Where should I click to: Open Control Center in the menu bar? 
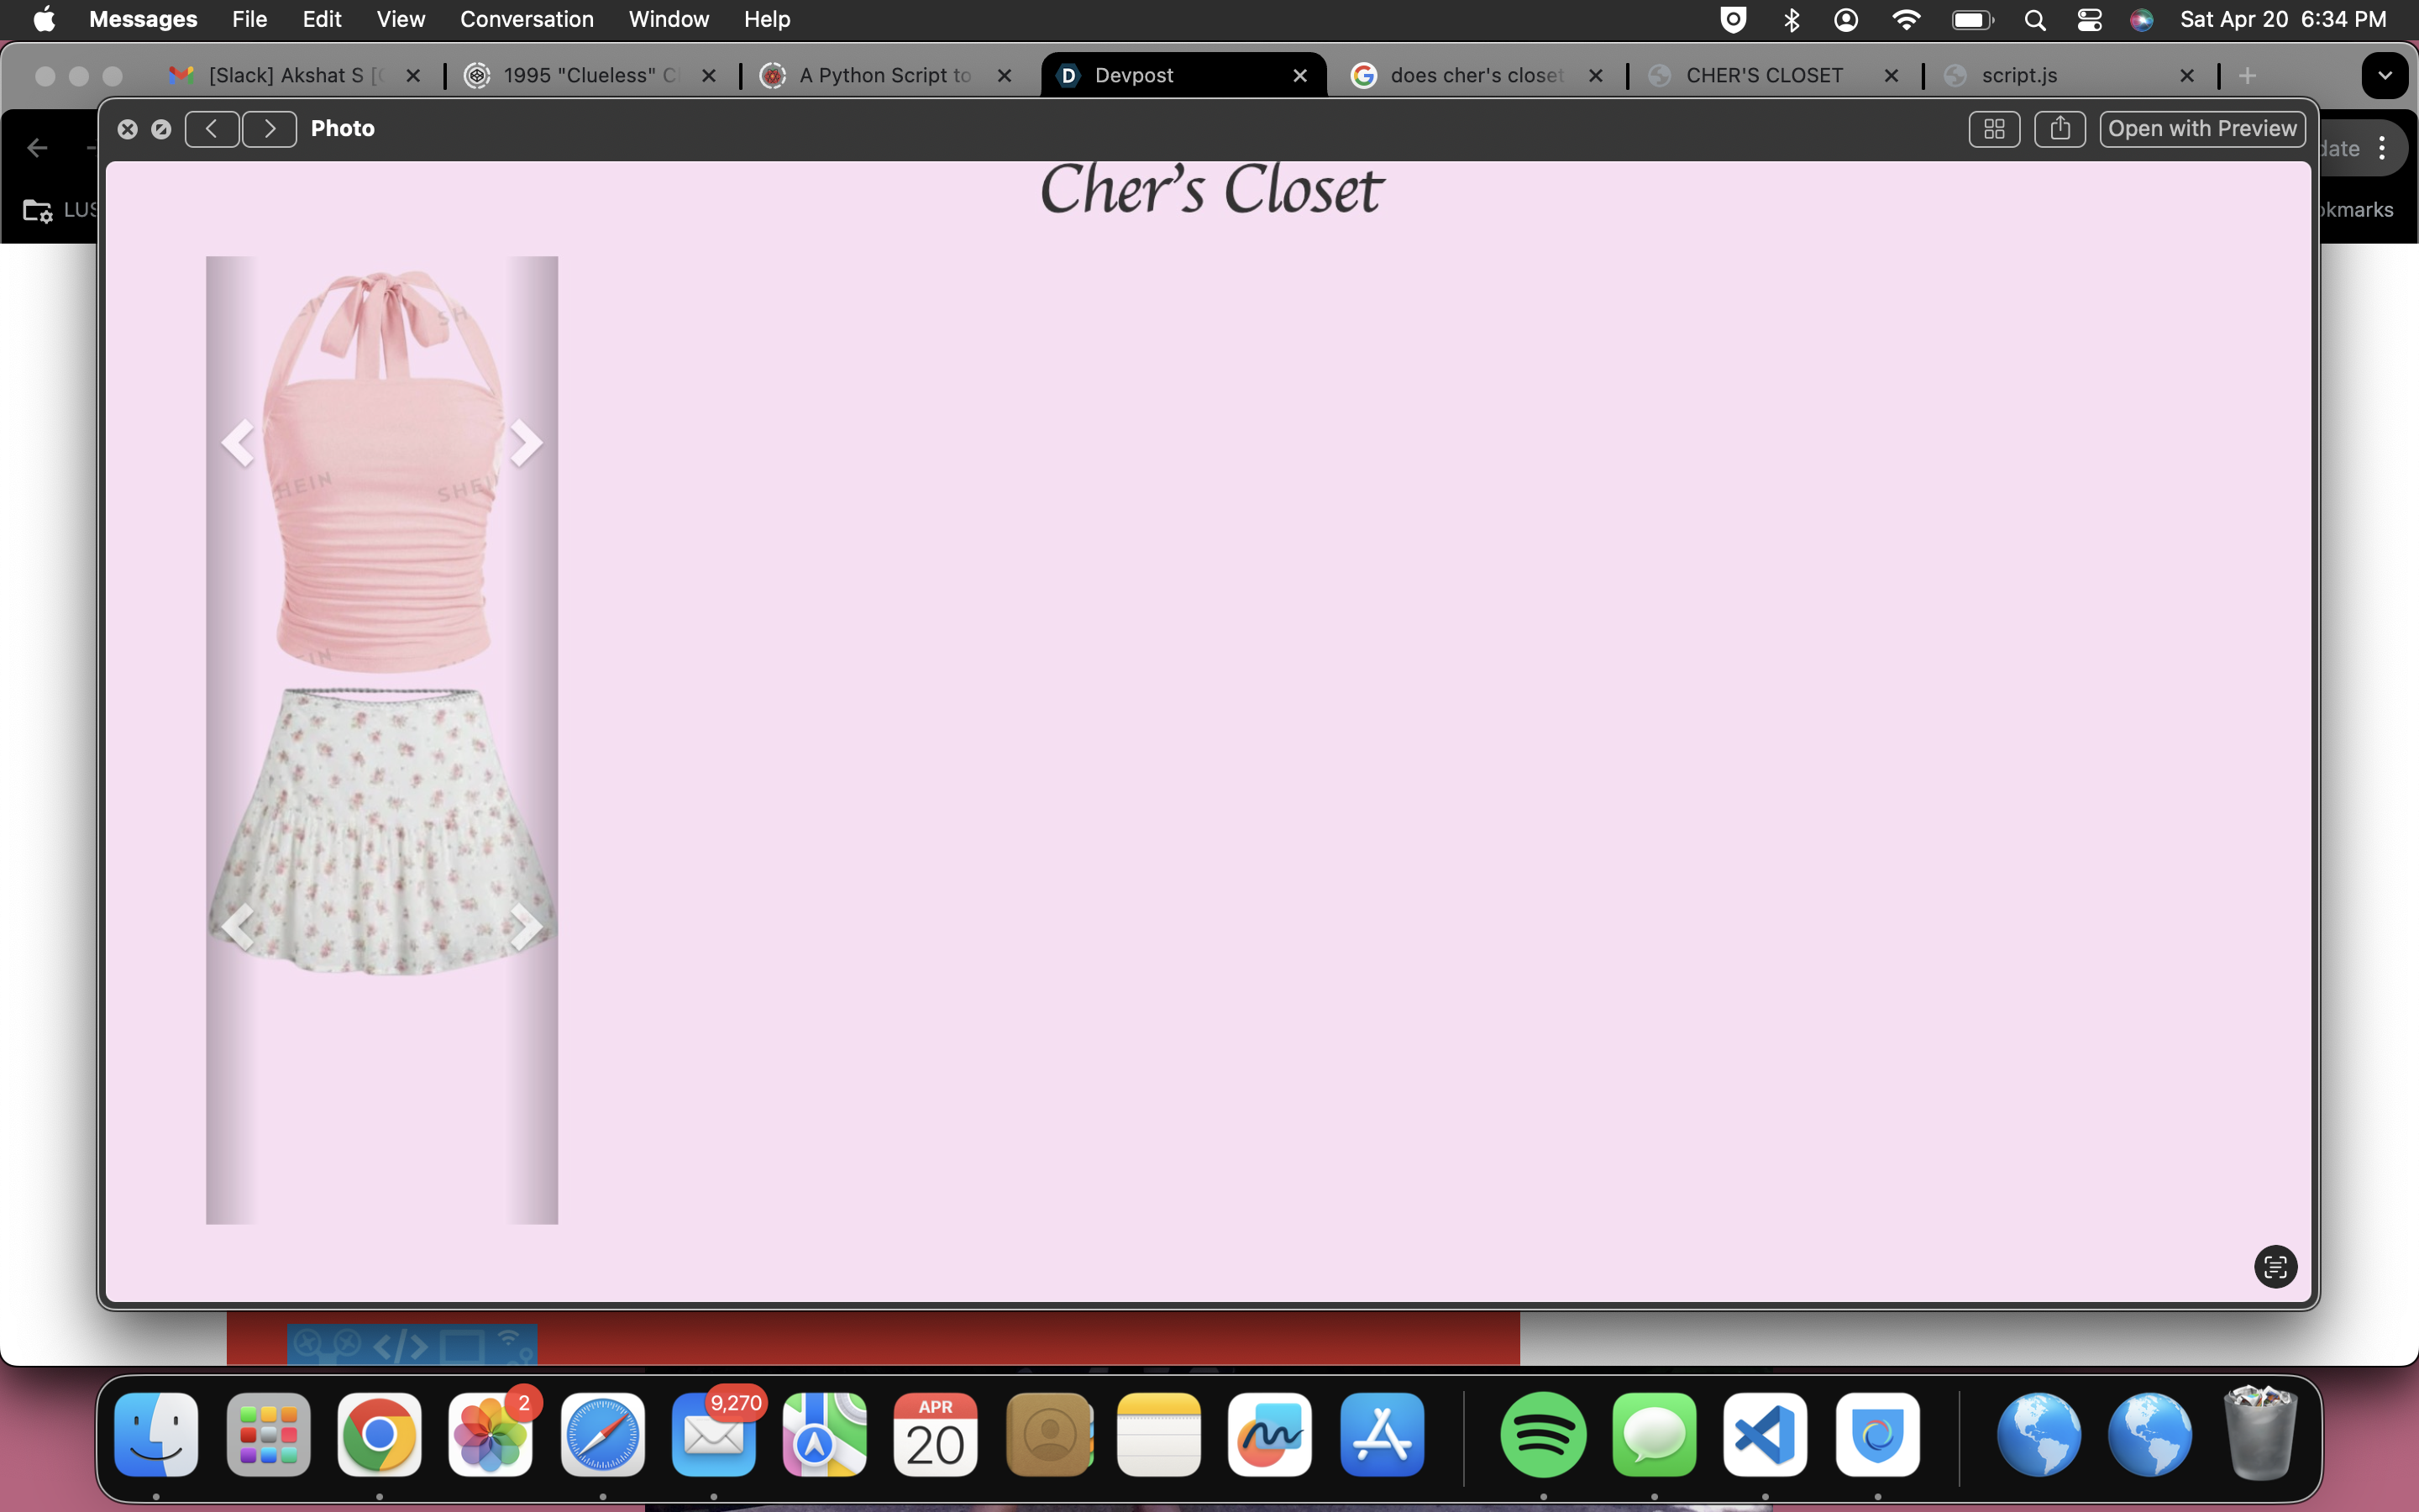click(2089, 19)
